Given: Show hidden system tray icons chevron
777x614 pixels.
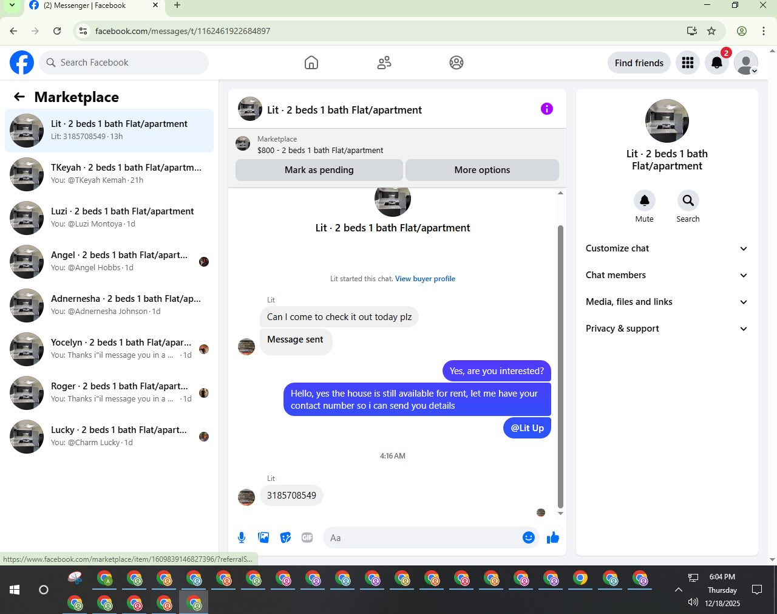Looking at the screenshot, I should [x=679, y=590].
